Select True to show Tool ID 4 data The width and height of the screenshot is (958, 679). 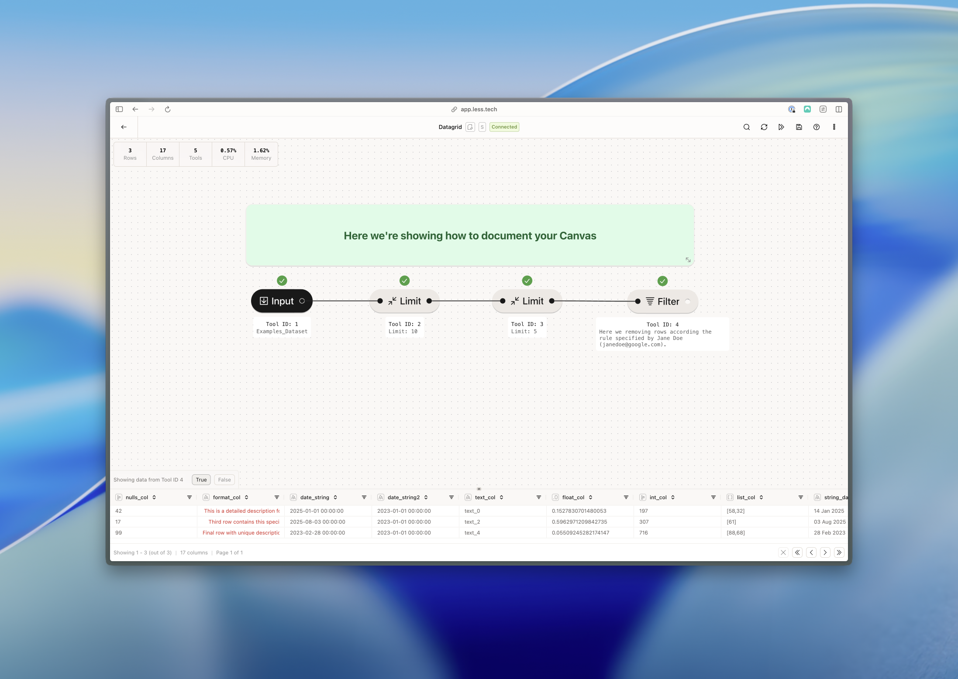point(201,480)
